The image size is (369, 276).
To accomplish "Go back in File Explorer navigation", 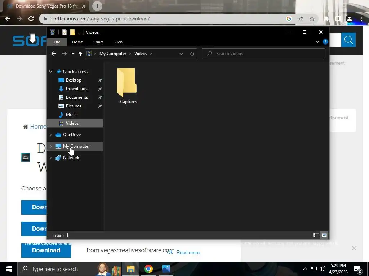I will point(54,54).
